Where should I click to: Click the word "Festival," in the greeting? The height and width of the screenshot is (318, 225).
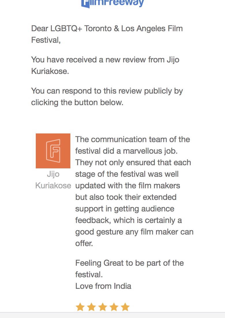click(x=46, y=40)
